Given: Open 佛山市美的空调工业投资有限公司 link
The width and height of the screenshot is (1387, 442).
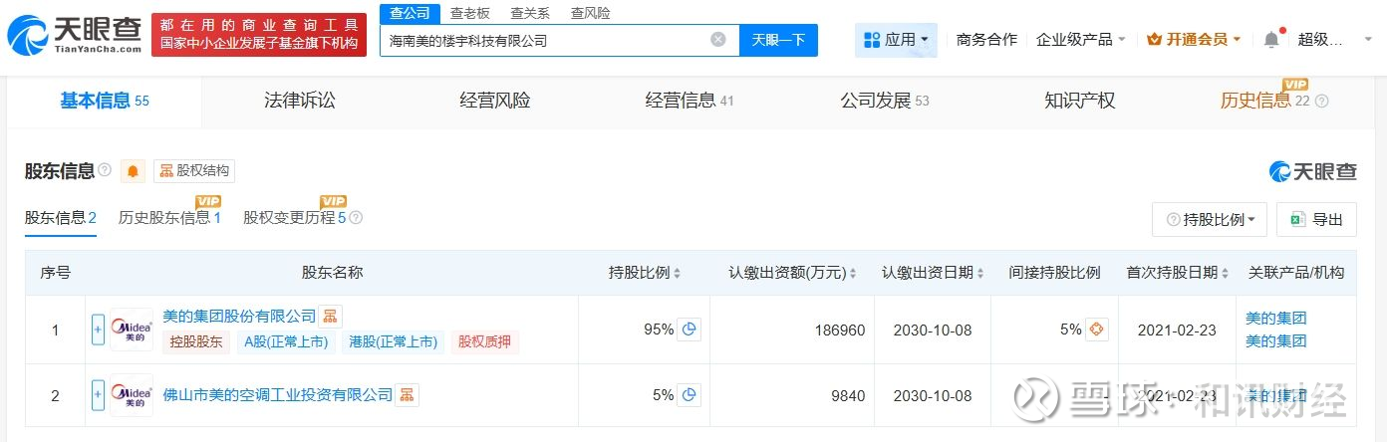Looking at the screenshot, I should click(x=278, y=394).
